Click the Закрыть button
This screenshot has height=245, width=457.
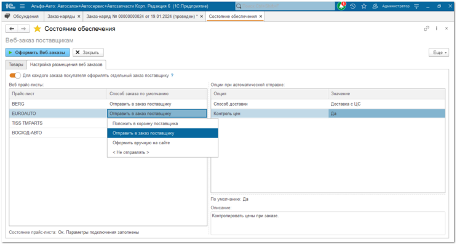[x=88, y=52]
